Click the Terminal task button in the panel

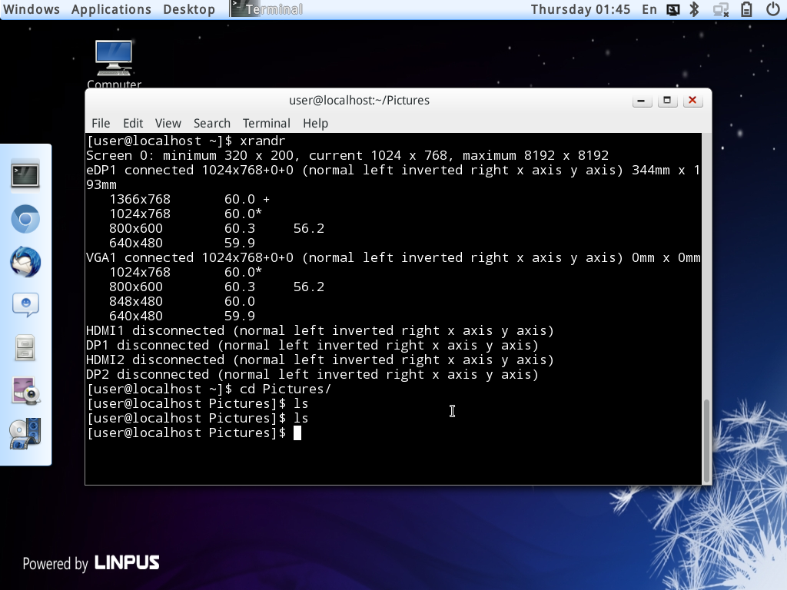[x=267, y=9]
